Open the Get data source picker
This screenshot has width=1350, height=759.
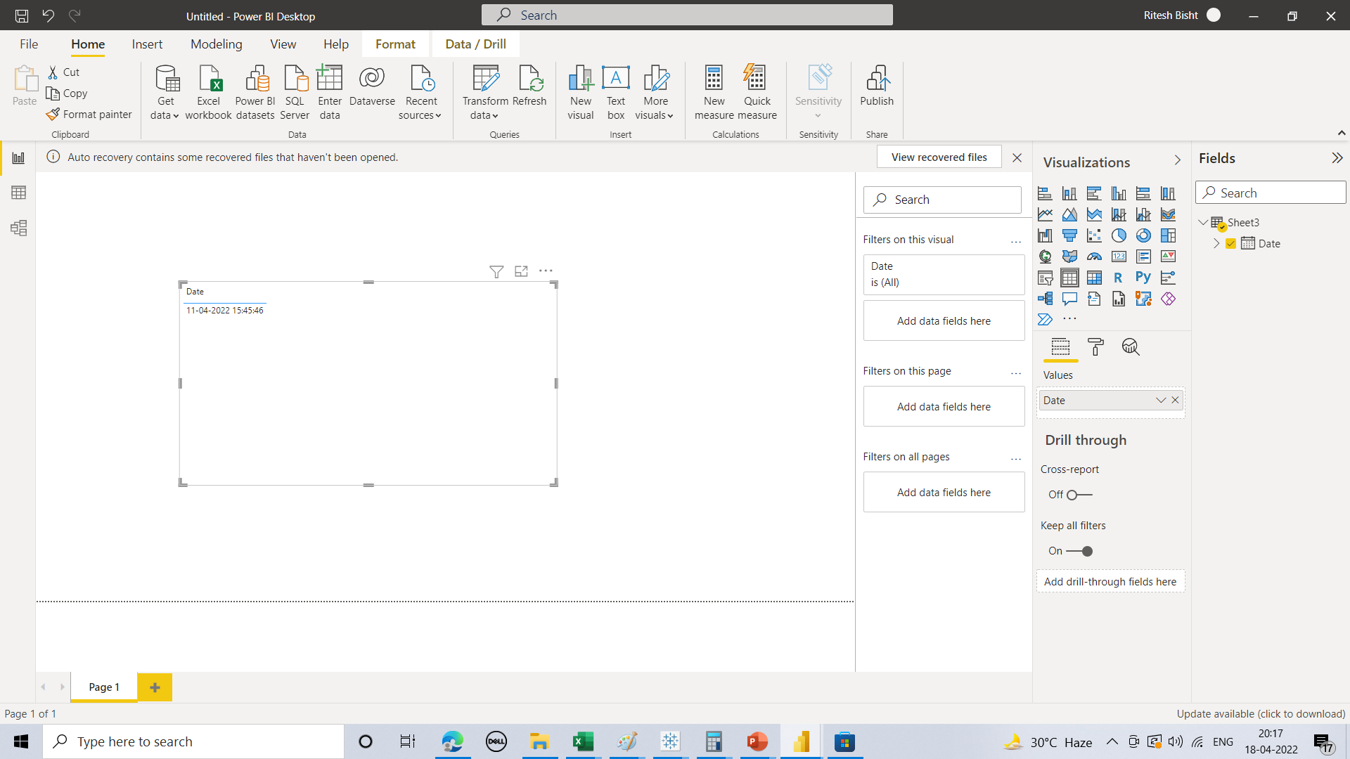(166, 93)
